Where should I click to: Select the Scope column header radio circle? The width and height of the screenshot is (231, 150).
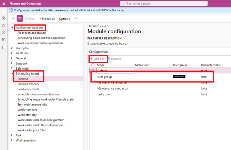pos(93,65)
